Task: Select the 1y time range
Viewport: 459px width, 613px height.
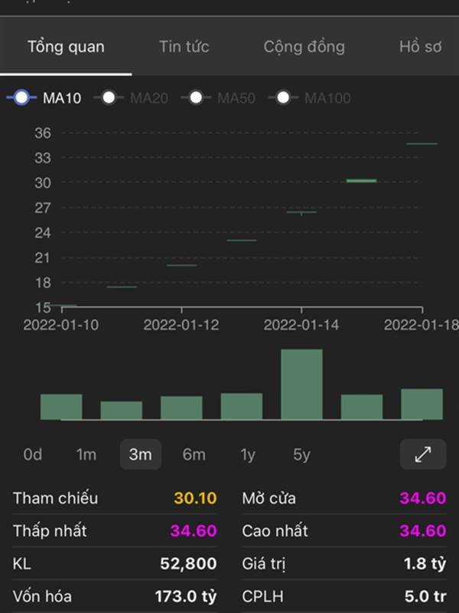Action: click(x=247, y=454)
